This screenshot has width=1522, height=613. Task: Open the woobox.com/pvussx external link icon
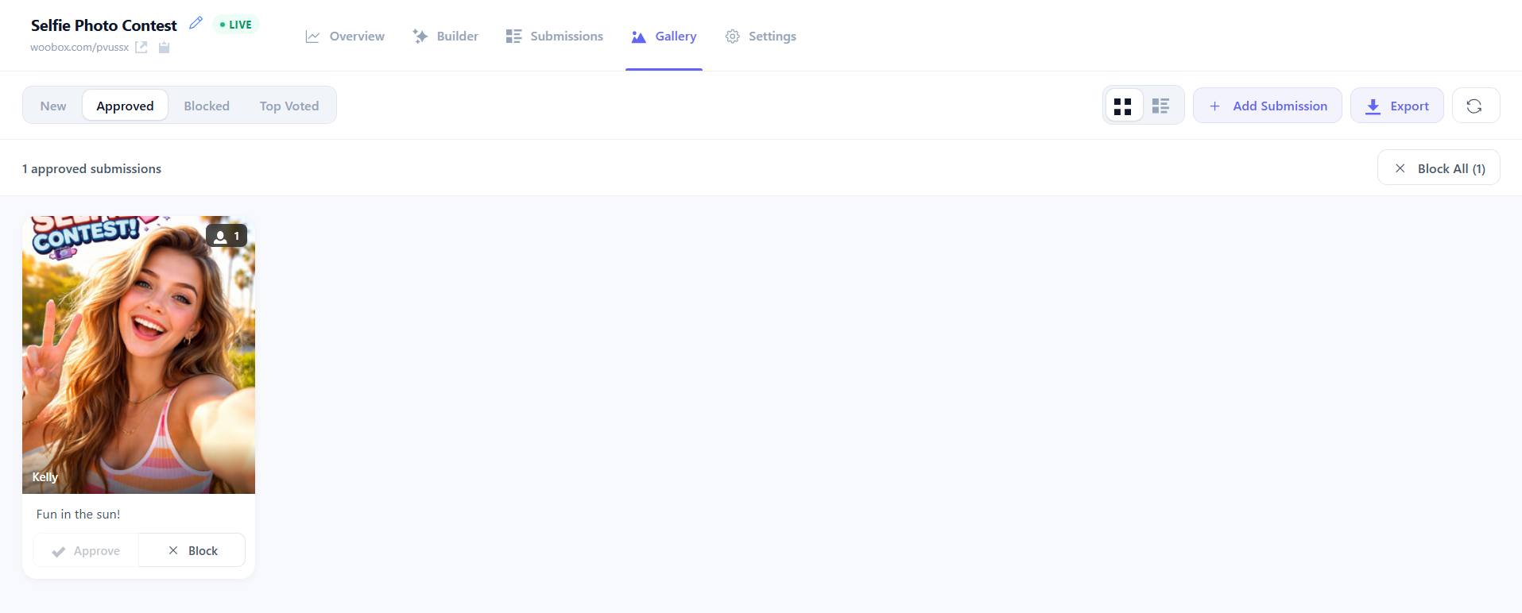click(x=141, y=47)
